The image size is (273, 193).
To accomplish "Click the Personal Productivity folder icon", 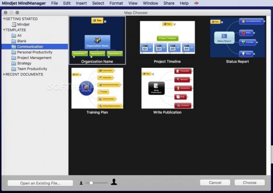I will pos(14,52).
